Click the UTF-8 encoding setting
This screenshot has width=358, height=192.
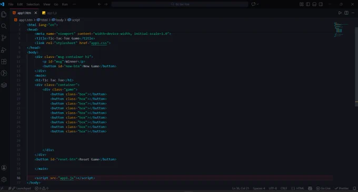click(273, 188)
